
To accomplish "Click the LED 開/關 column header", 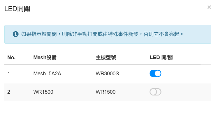I will (161, 58).
